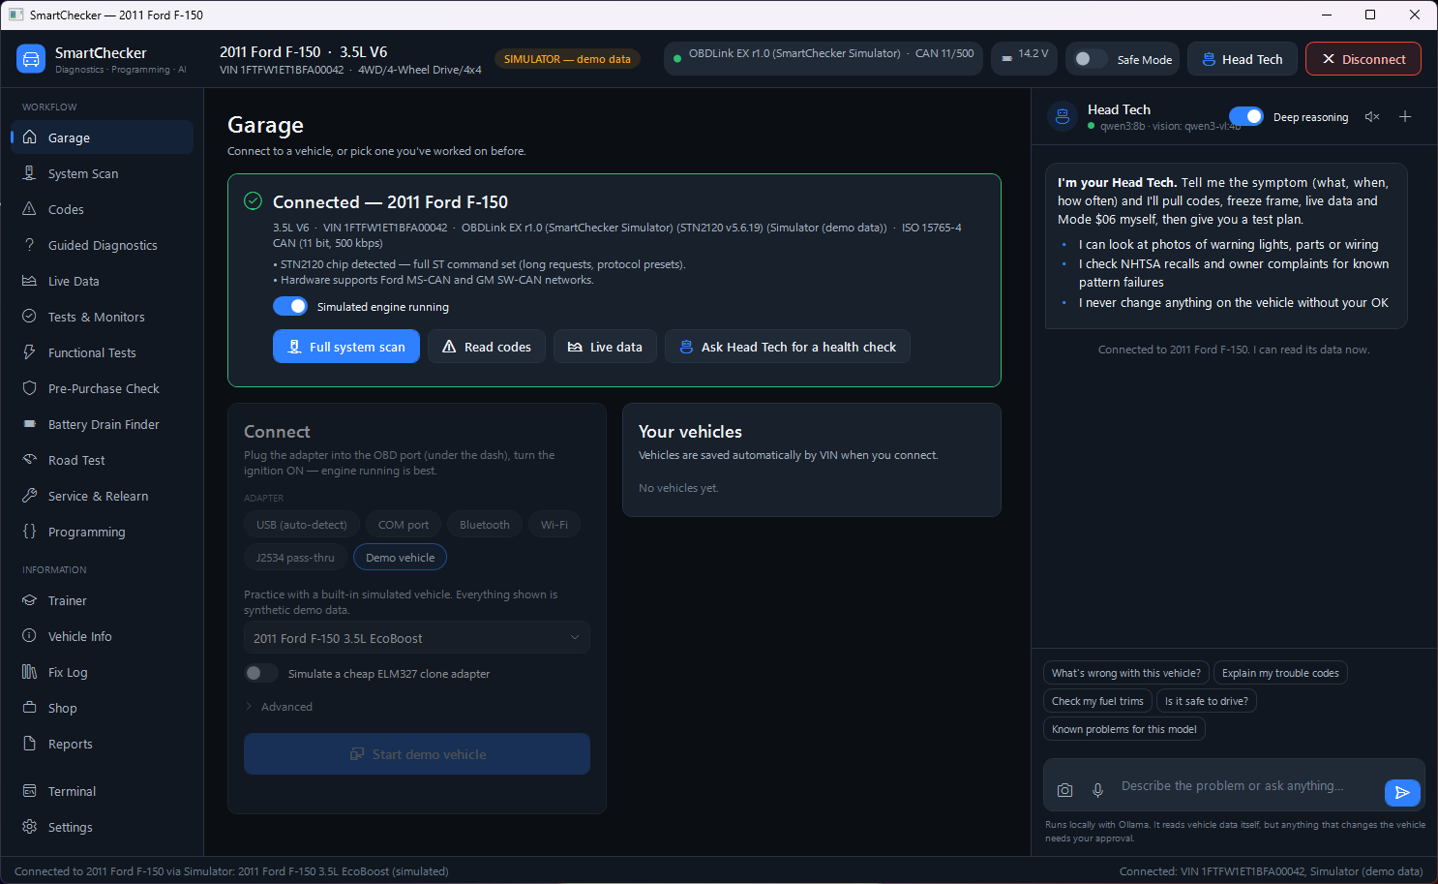1438x884 pixels.
Task: Toggle Safe Mode switch in header
Action: click(1089, 59)
